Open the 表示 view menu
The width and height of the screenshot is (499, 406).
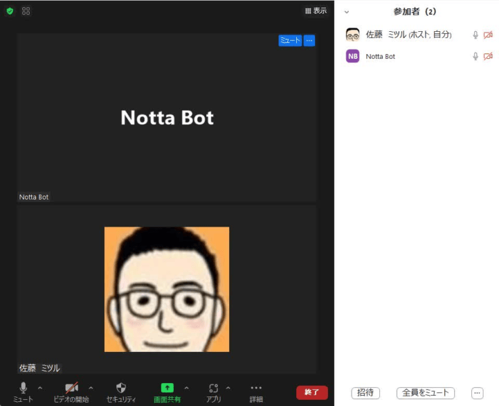coord(316,11)
